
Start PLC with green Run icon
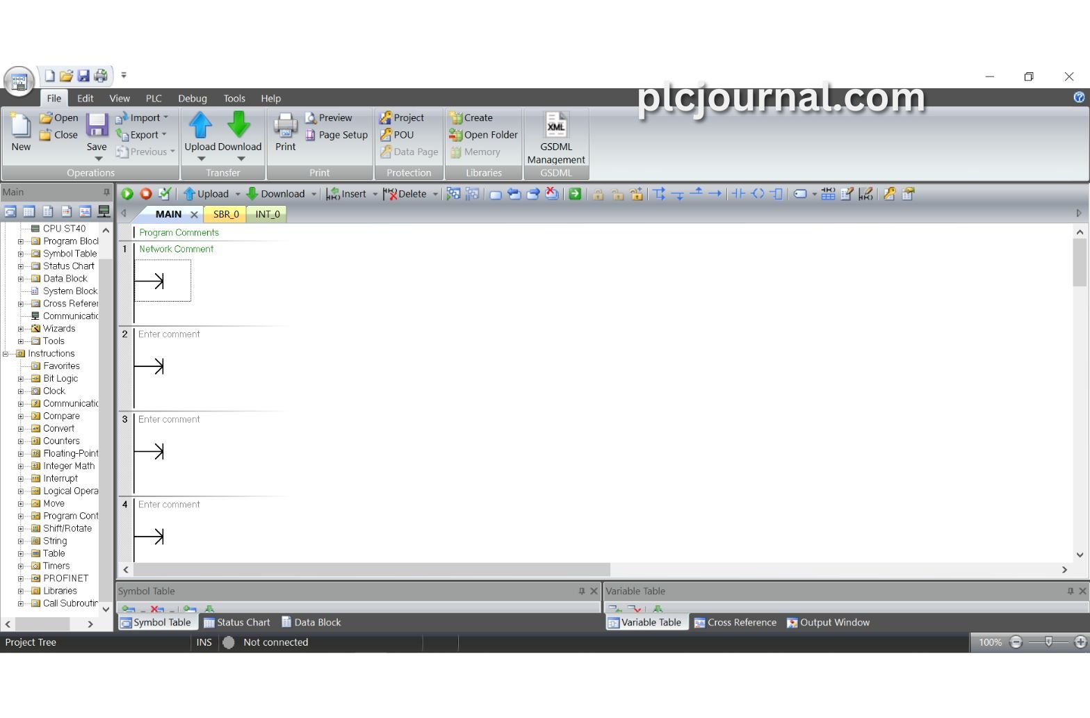click(127, 194)
